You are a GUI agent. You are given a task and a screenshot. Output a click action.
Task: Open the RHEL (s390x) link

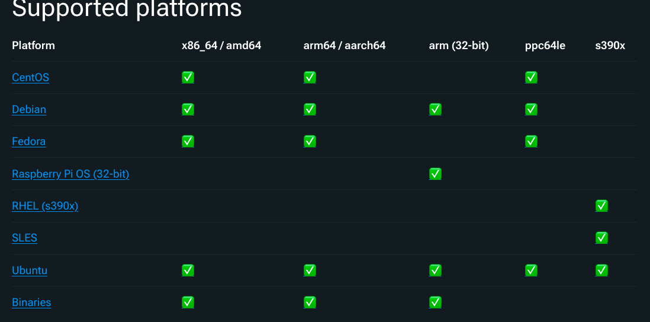(45, 205)
